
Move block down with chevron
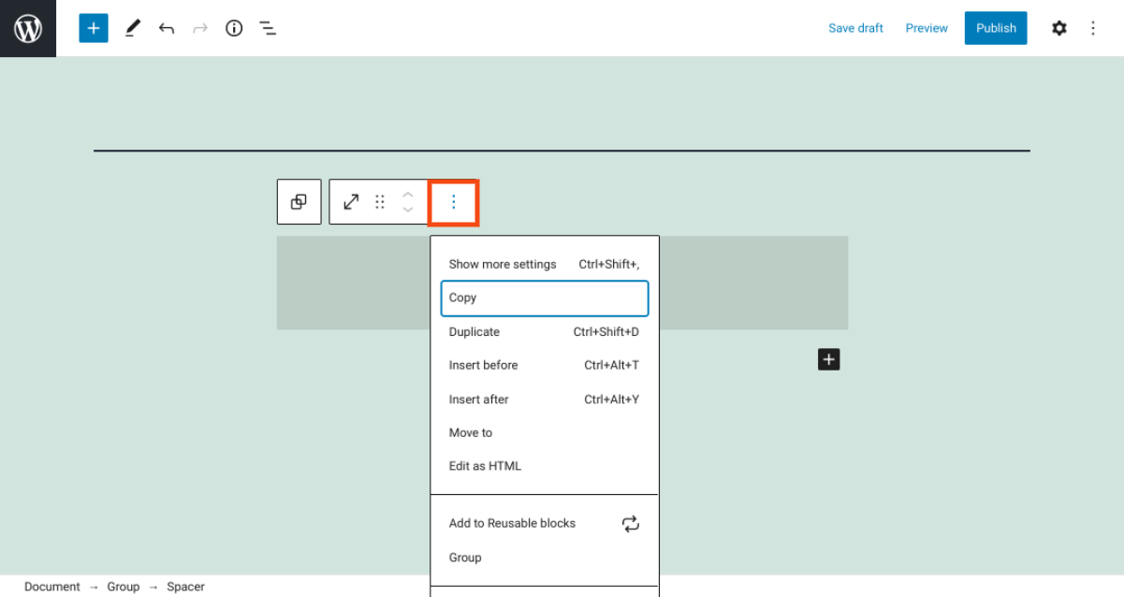tap(408, 210)
